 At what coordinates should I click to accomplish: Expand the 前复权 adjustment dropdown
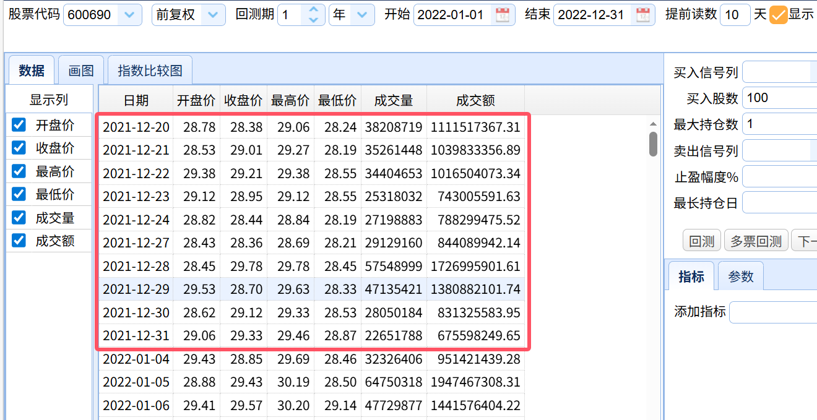coord(213,15)
